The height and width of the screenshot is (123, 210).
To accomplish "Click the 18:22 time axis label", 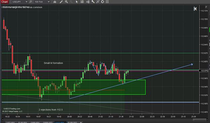I will (7, 117).
